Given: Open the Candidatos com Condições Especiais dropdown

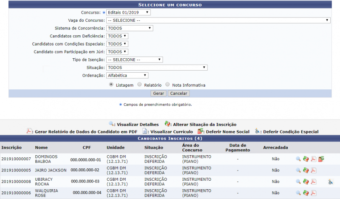Looking at the screenshot, I should 117,44.
